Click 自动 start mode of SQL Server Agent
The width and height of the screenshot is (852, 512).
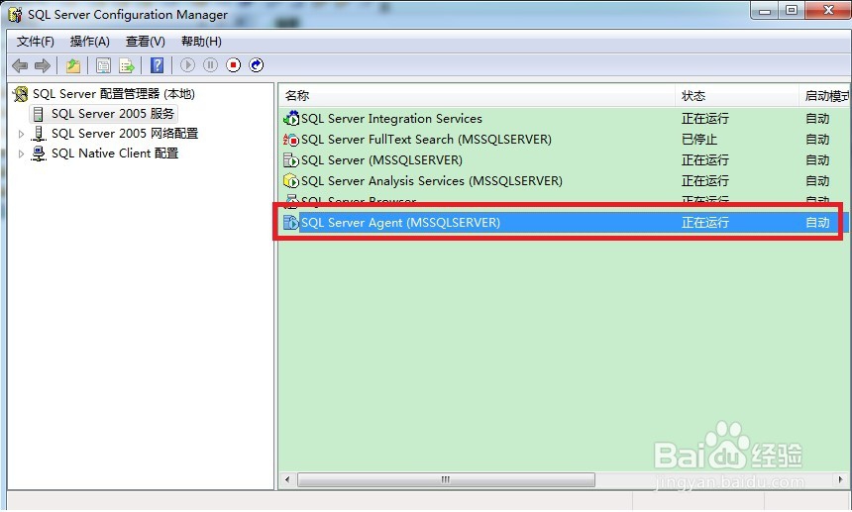point(817,223)
